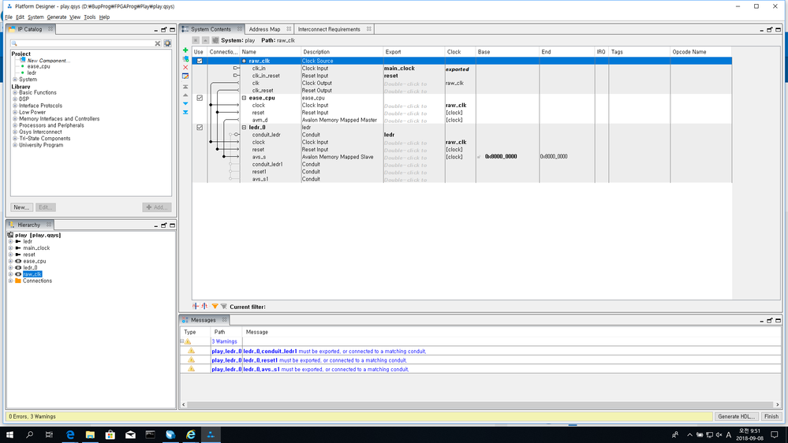
Task: Click the green plus add component icon
Action: click(185, 50)
